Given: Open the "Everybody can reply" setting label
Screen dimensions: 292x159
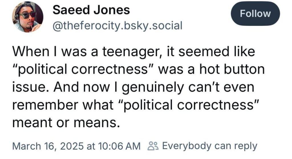Looking at the screenshot, I should coord(210,146).
